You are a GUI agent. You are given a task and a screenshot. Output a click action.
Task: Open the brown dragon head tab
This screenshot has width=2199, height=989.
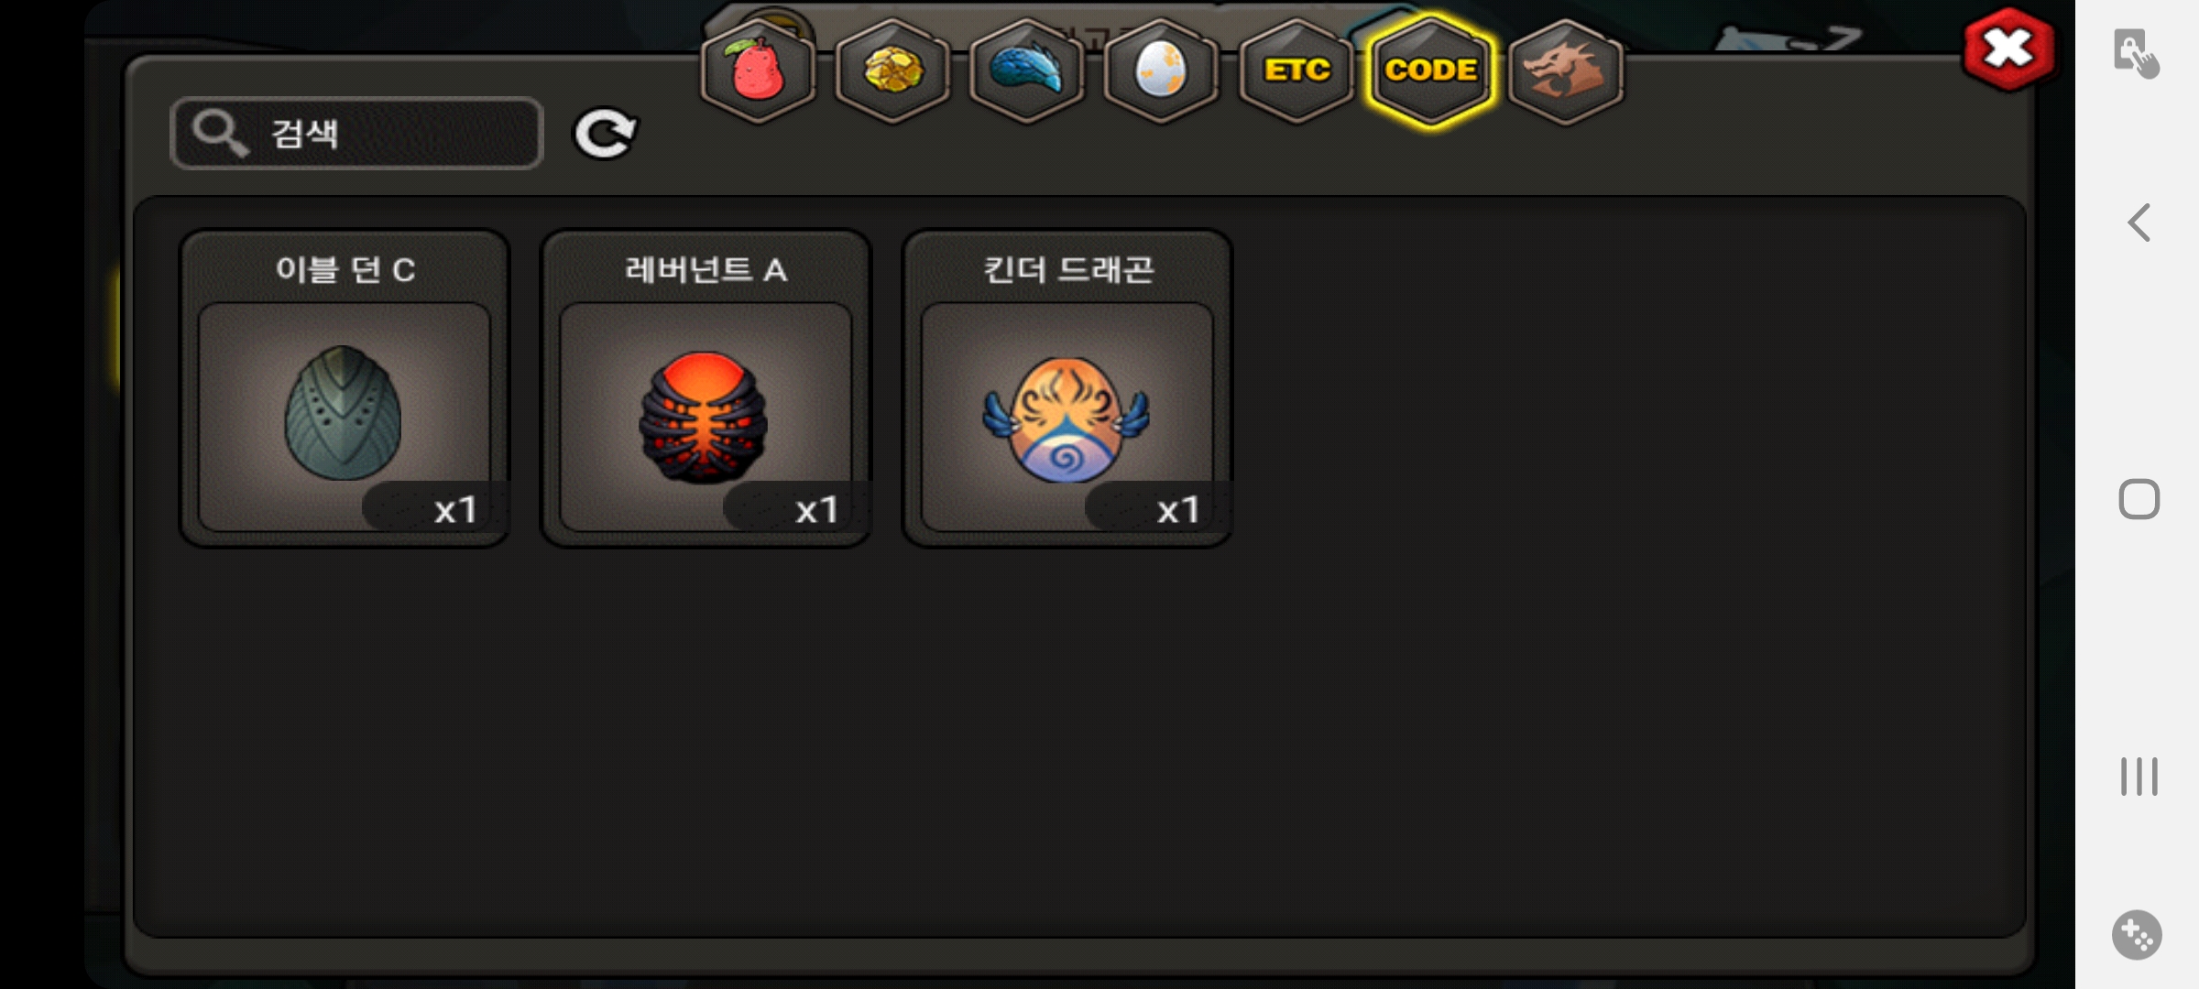tap(1565, 70)
